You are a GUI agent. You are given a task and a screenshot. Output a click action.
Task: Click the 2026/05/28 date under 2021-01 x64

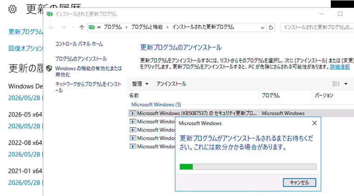click(x=24, y=182)
